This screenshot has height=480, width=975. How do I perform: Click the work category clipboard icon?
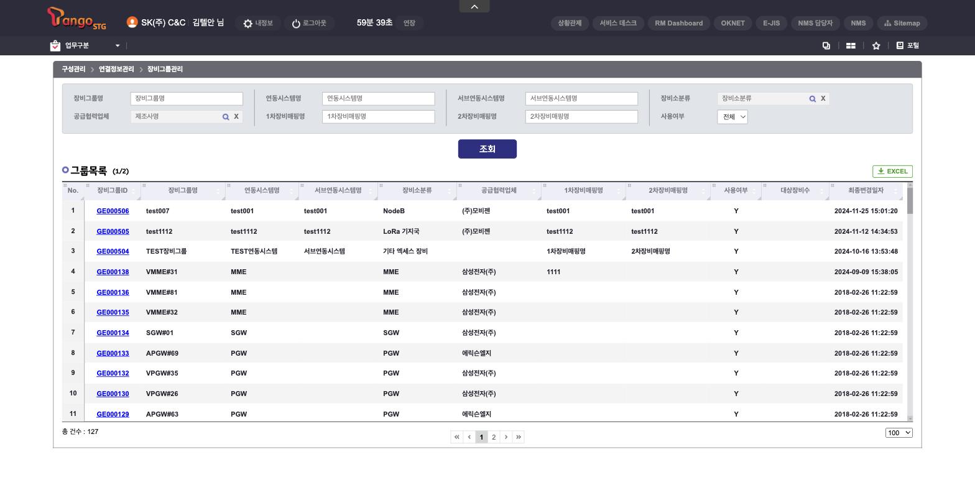55,45
